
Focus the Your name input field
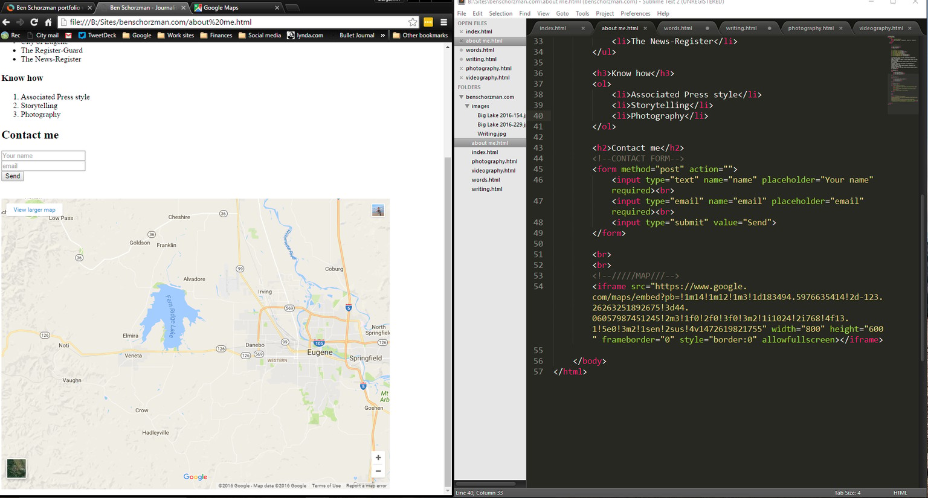click(43, 156)
